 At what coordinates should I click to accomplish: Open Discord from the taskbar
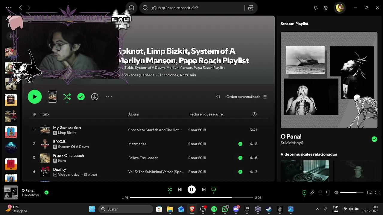[236, 209]
